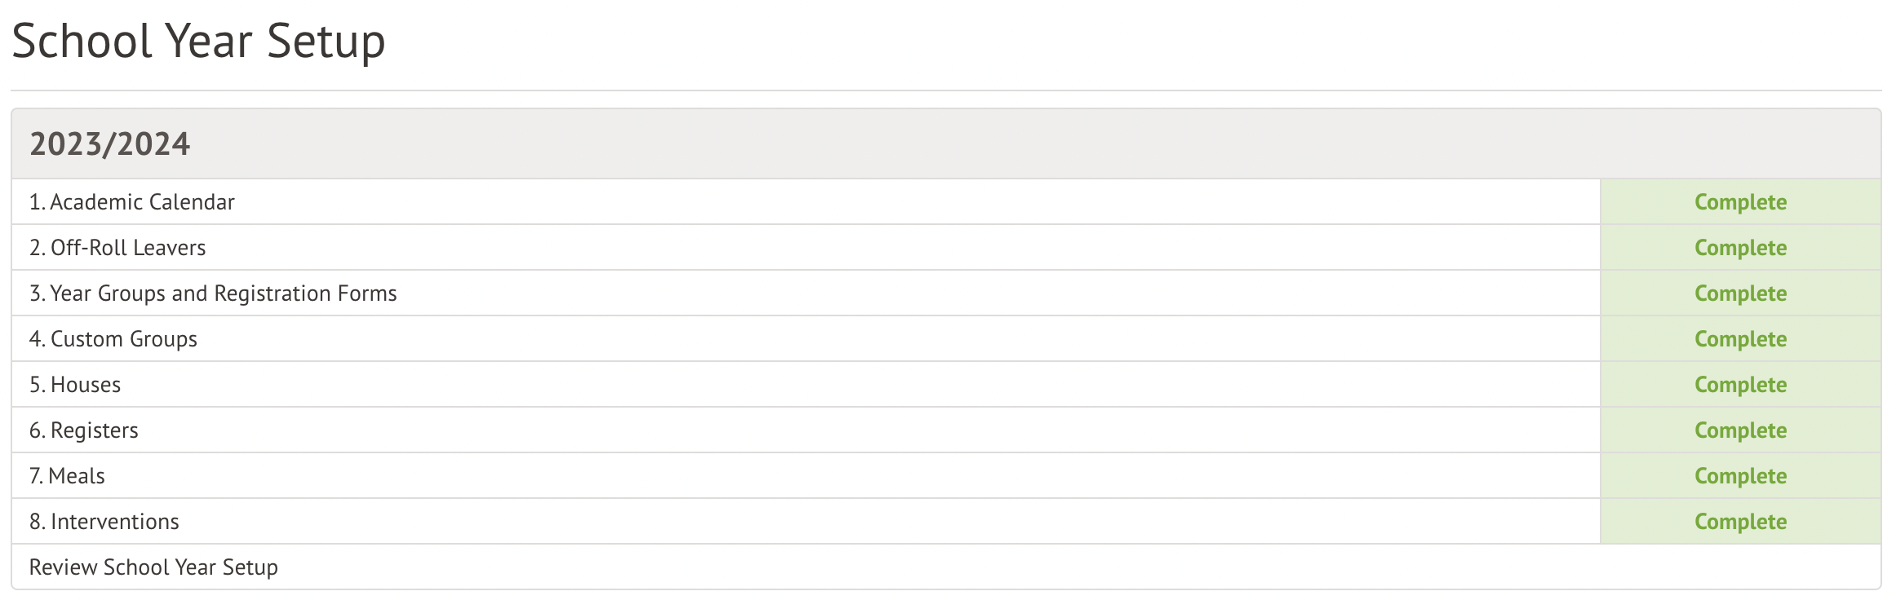This screenshot has height=600, width=1896.
Task: Click the Meals Complete status
Action: (1740, 476)
